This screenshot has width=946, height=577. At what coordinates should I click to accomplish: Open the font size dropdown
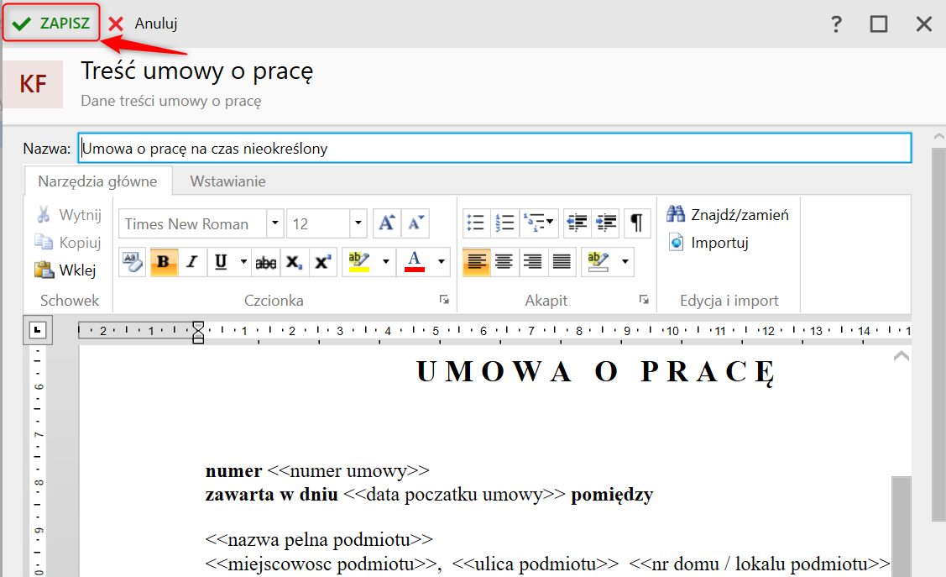point(358,223)
